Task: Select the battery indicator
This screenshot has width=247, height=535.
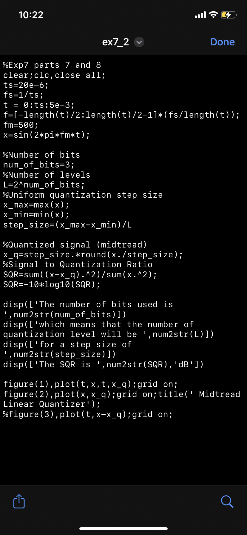Action: (229, 14)
